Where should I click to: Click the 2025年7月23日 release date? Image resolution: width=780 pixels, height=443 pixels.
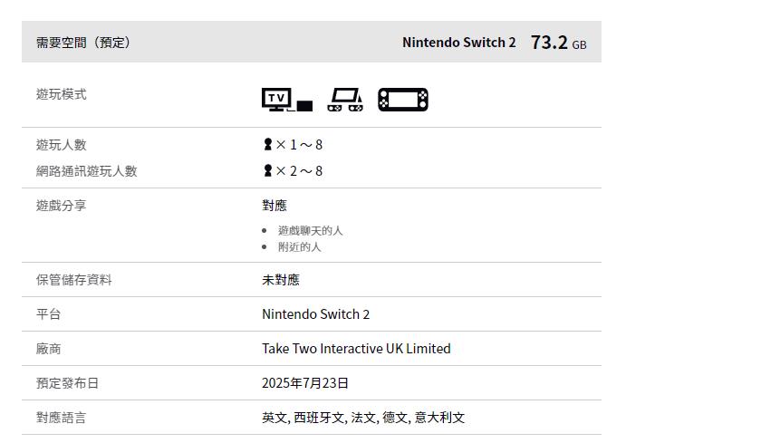coord(305,383)
